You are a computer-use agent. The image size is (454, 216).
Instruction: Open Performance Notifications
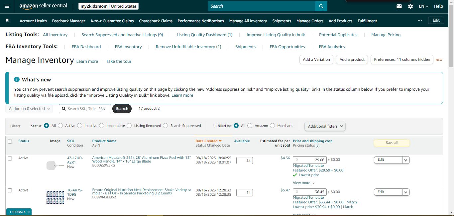click(x=201, y=21)
